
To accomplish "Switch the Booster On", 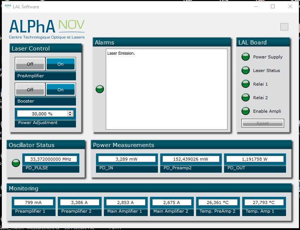I will 60,90.
